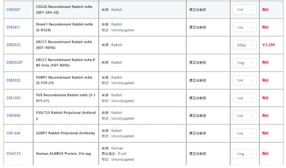Click product name G3BP1 Rabbit Polyclonal Antibody
Image resolution: width=286 pixels, height=168 pixels.
[x=66, y=133]
